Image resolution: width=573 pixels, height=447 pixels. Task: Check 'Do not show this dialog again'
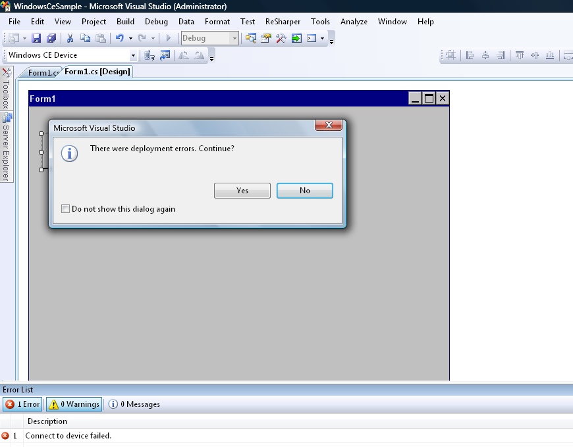65,209
